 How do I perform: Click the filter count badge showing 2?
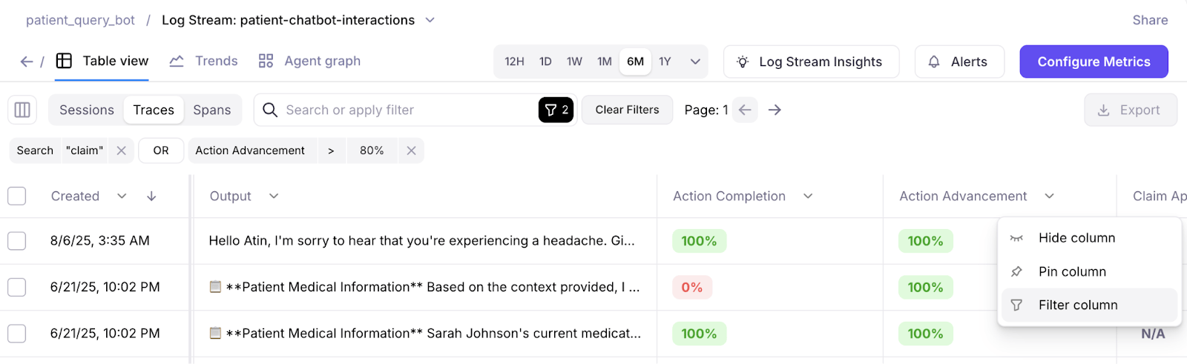[x=556, y=110]
